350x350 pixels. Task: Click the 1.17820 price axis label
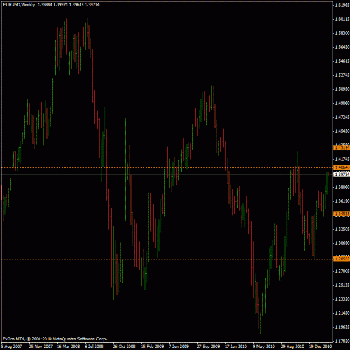click(x=342, y=341)
